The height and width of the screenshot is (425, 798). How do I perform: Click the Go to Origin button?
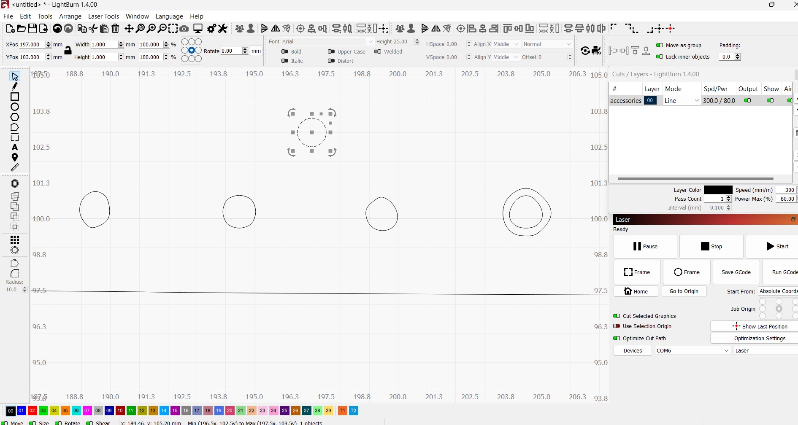(684, 291)
